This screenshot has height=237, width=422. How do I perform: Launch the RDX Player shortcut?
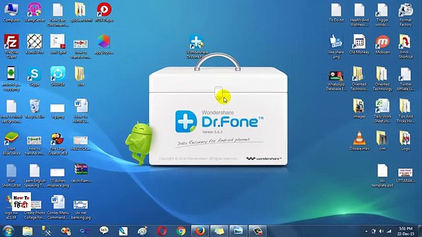click(104, 13)
